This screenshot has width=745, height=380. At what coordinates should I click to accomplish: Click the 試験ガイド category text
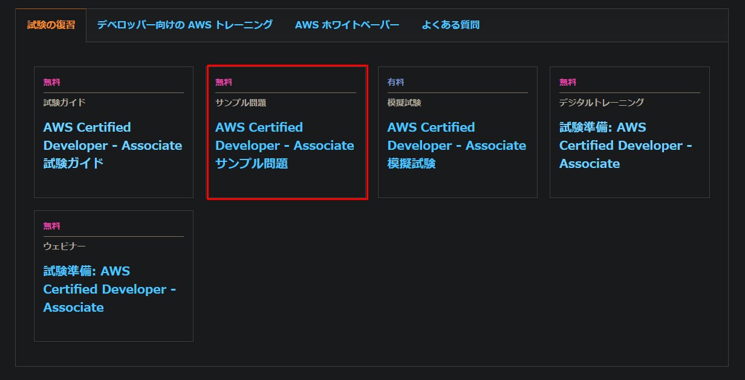64,103
